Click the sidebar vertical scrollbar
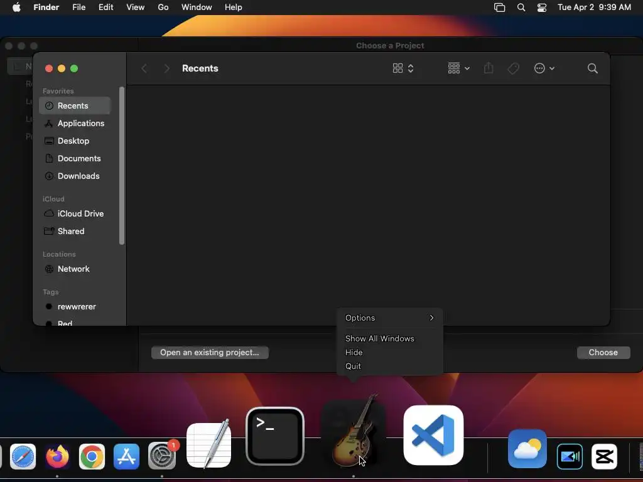Viewport: 643px width, 482px height. [x=121, y=166]
